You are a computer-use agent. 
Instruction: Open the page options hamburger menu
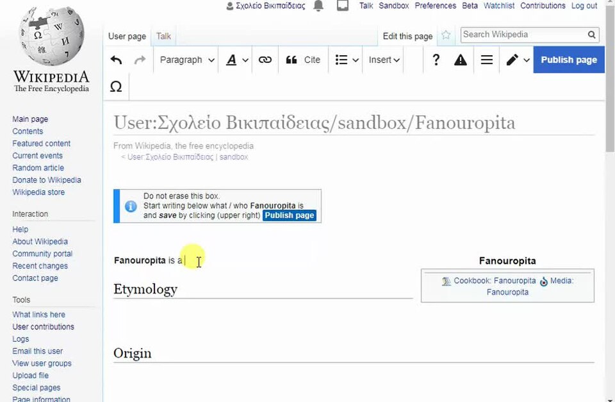(487, 60)
